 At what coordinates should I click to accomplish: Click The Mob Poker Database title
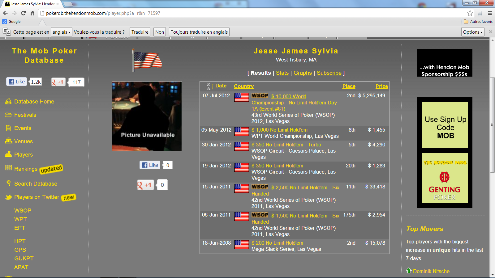tap(44, 56)
